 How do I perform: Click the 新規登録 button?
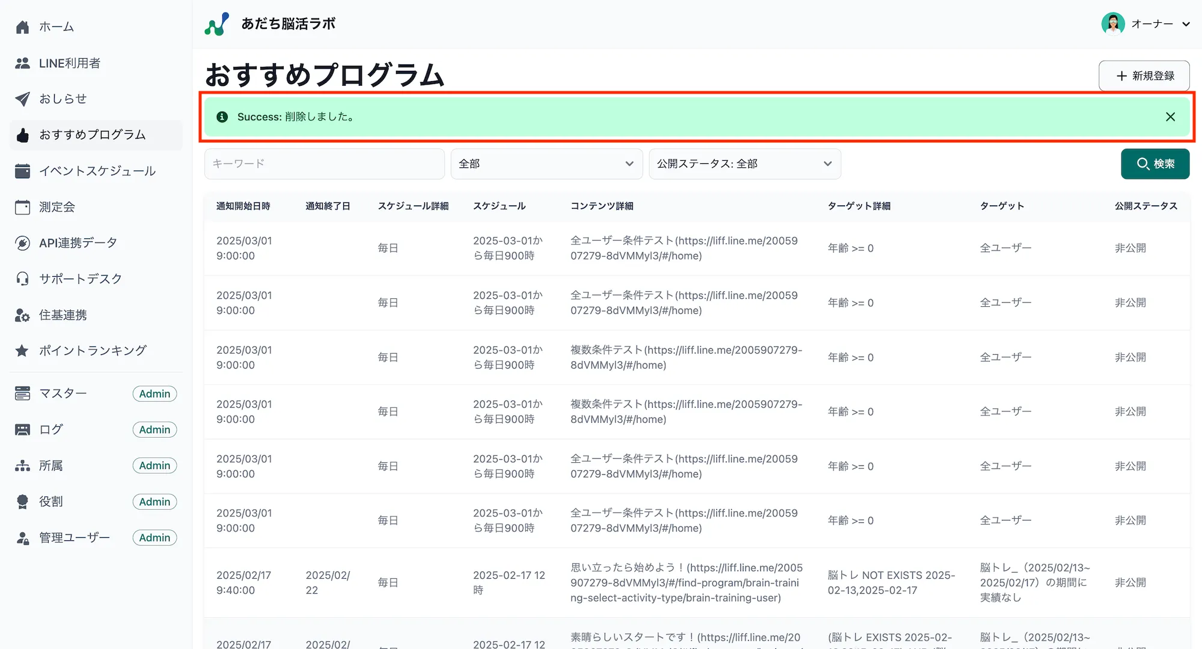click(1143, 76)
